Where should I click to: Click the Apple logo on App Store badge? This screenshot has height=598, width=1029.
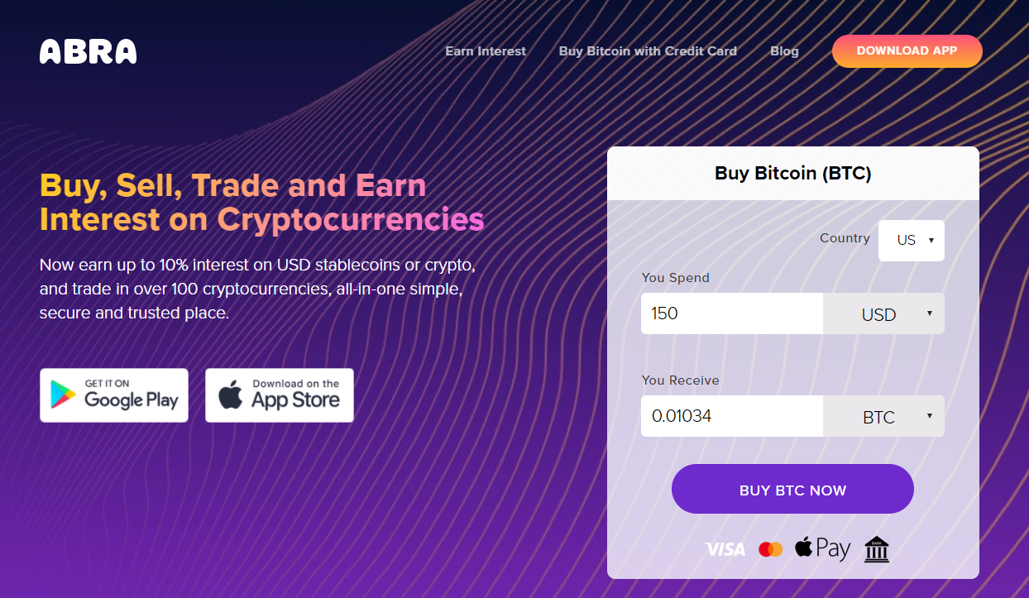pyautogui.click(x=231, y=395)
